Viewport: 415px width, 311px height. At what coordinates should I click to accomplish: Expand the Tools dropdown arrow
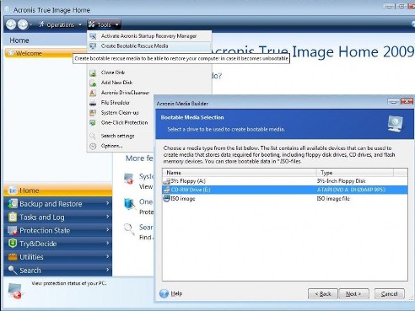click(117, 25)
